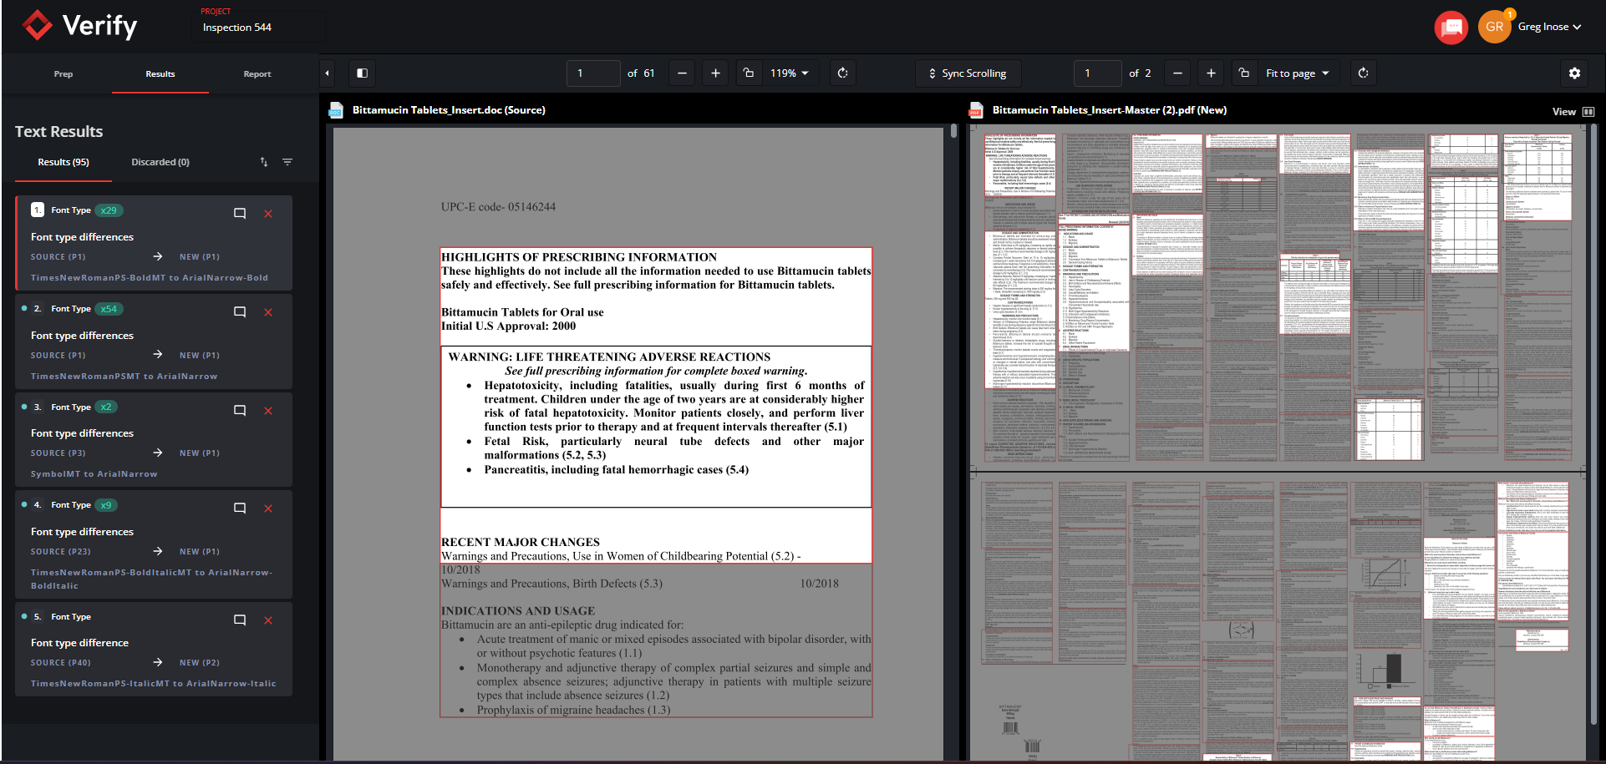Screen dimensions: 1606x764
Task: Select the Results (95) tab
Action: tap(64, 162)
